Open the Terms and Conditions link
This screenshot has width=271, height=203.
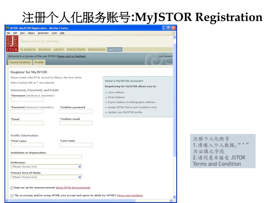(x=130, y=195)
